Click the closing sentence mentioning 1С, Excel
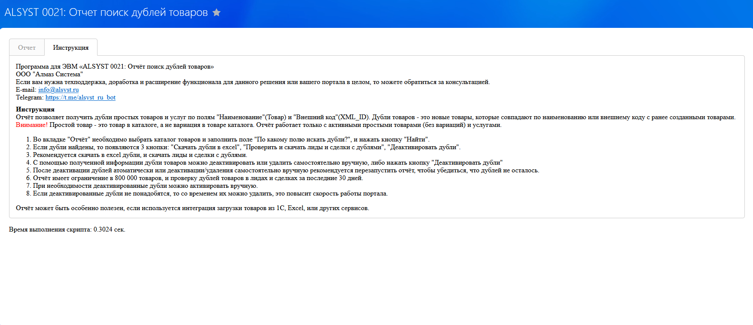The image size is (753, 325). click(192, 208)
